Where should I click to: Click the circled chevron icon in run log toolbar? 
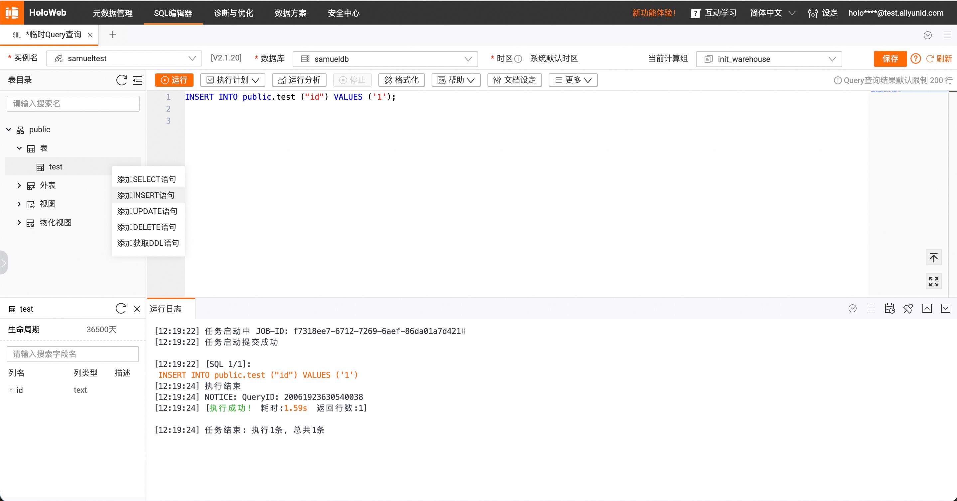click(x=852, y=308)
